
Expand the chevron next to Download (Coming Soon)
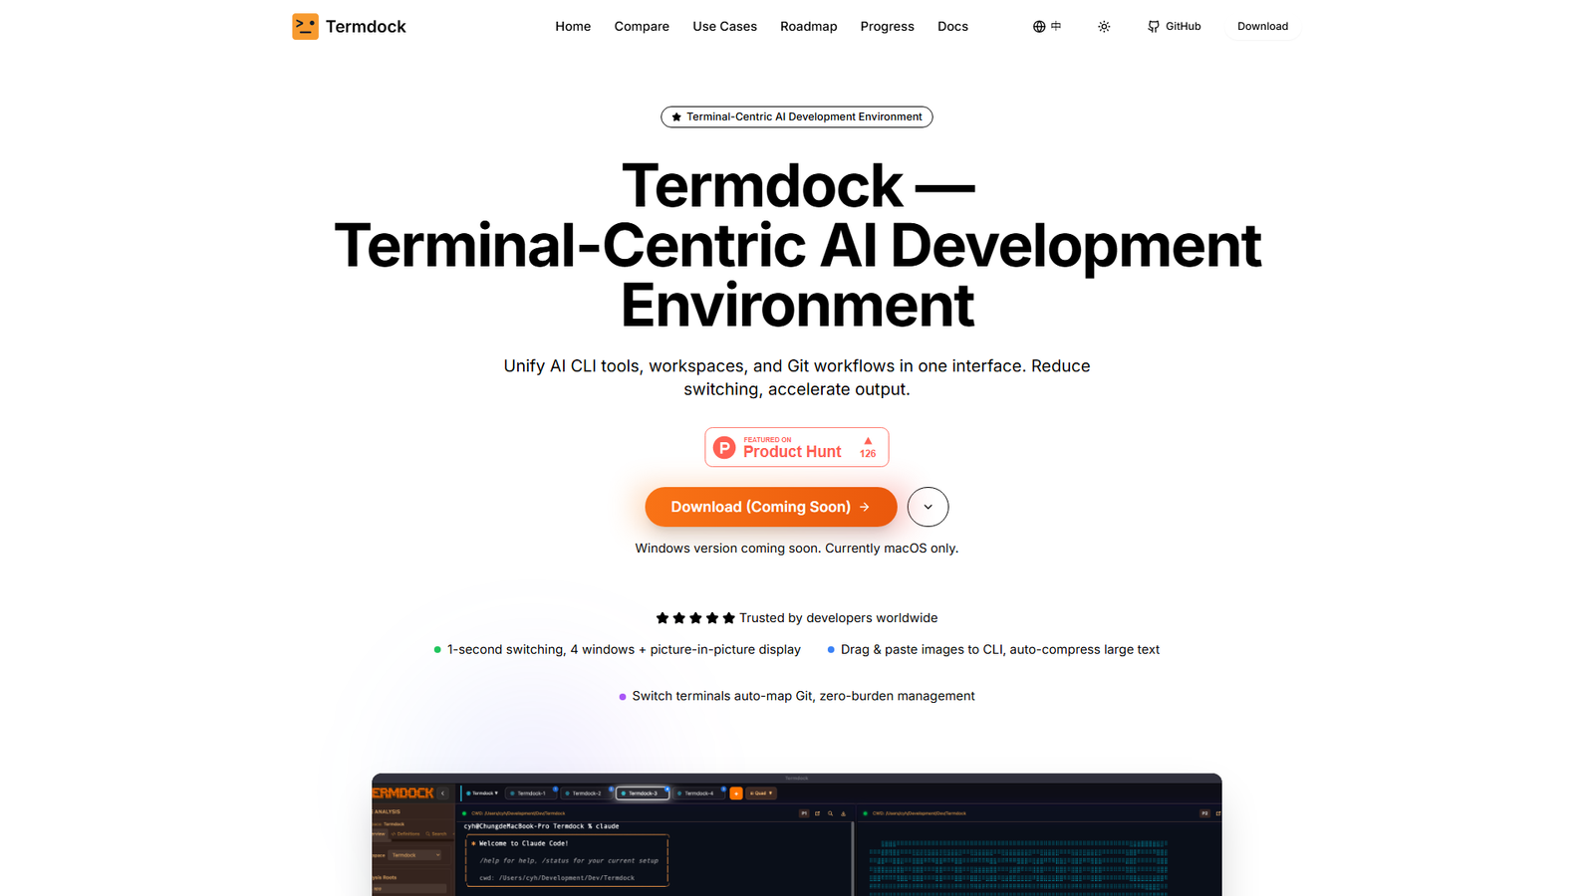[x=928, y=507]
